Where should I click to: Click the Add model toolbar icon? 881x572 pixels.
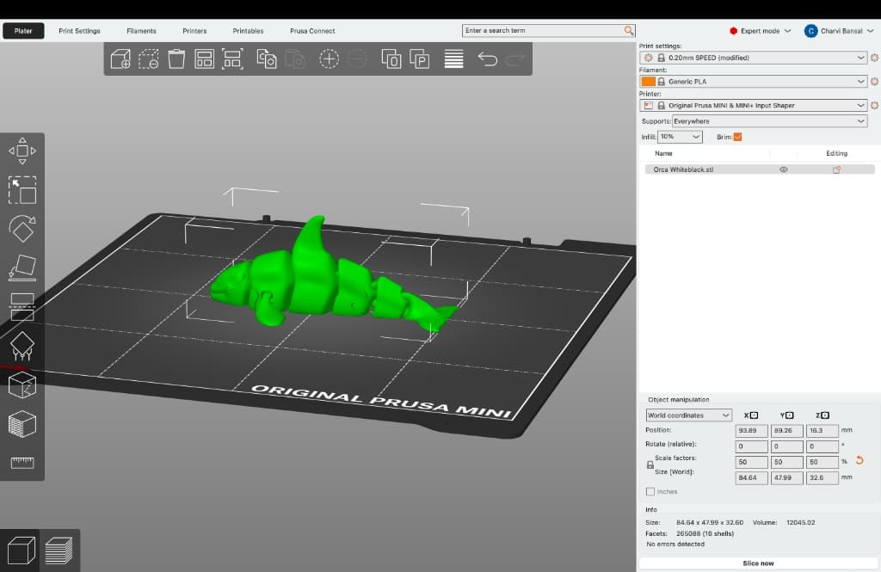click(x=120, y=59)
